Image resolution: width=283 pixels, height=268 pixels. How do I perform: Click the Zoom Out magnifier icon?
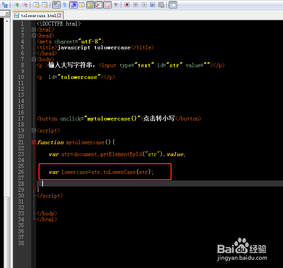(x=25, y=5)
